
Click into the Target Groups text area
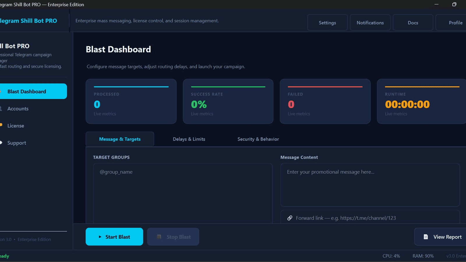[183, 193]
